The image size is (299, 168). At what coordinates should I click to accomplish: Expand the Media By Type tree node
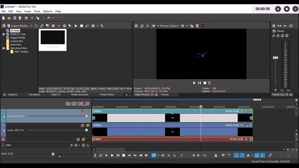tap(4, 34)
